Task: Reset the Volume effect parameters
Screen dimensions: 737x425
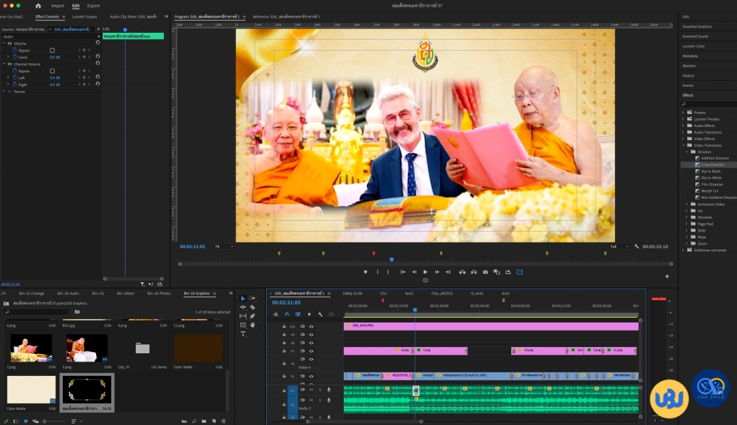Action: [98, 43]
